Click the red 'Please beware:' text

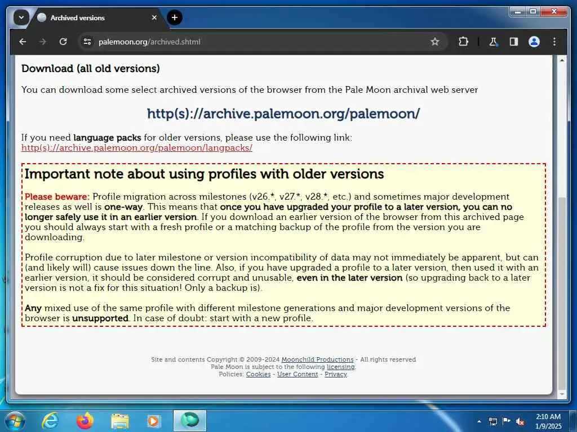coord(57,196)
